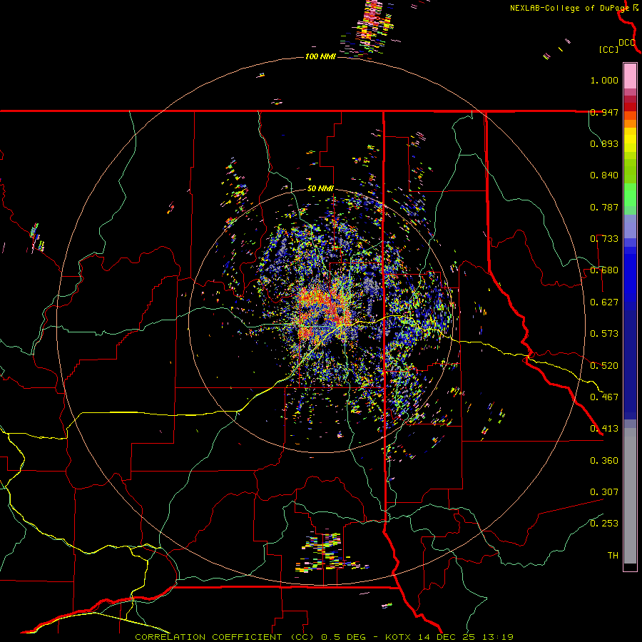The width and height of the screenshot is (642, 642).
Task: Click the 0.787 scale value
Action: 604,207
